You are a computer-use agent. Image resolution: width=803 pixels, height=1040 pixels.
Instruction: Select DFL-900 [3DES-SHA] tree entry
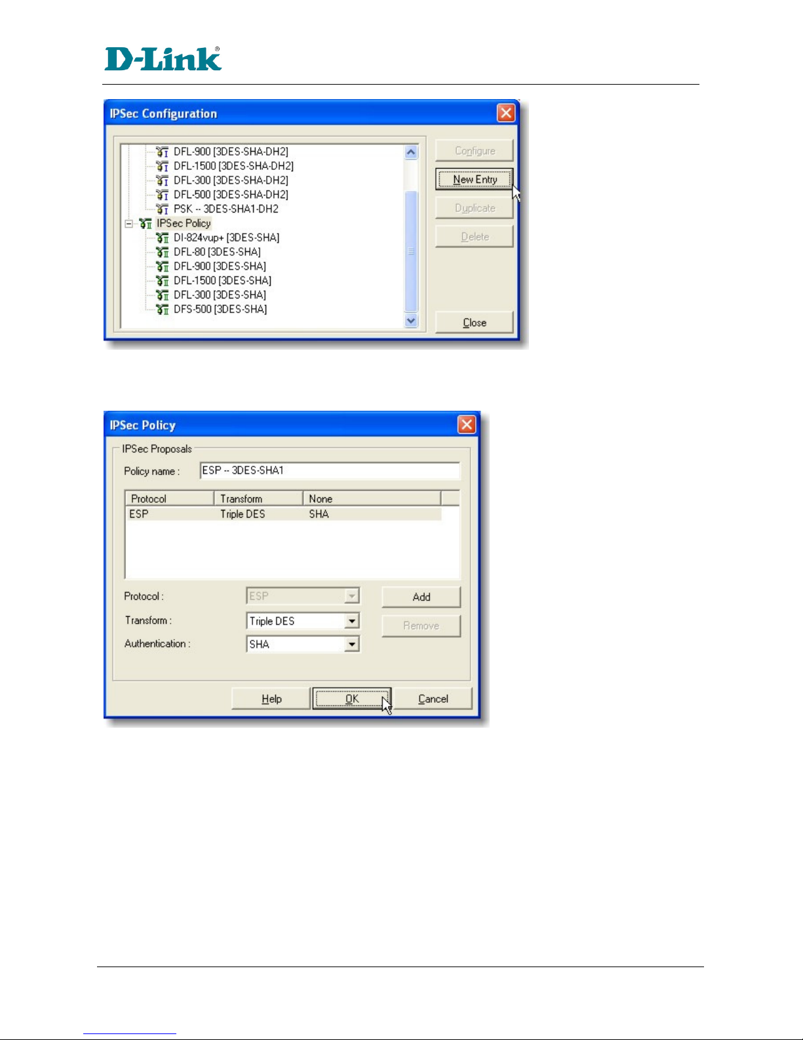point(220,266)
